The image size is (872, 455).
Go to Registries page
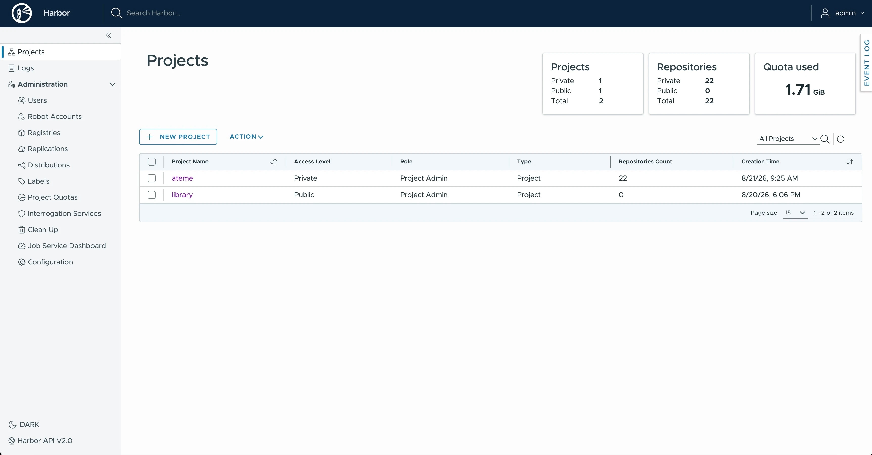(x=44, y=133)
